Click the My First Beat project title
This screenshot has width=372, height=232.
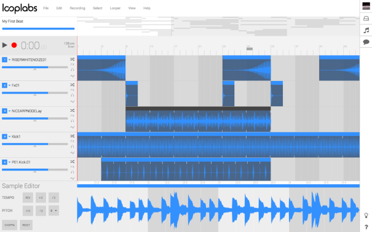(x=13, y=21)
